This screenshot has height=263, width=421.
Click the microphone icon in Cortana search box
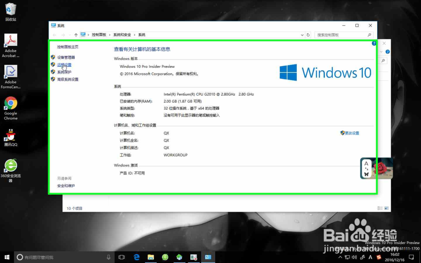click(109, 257)
